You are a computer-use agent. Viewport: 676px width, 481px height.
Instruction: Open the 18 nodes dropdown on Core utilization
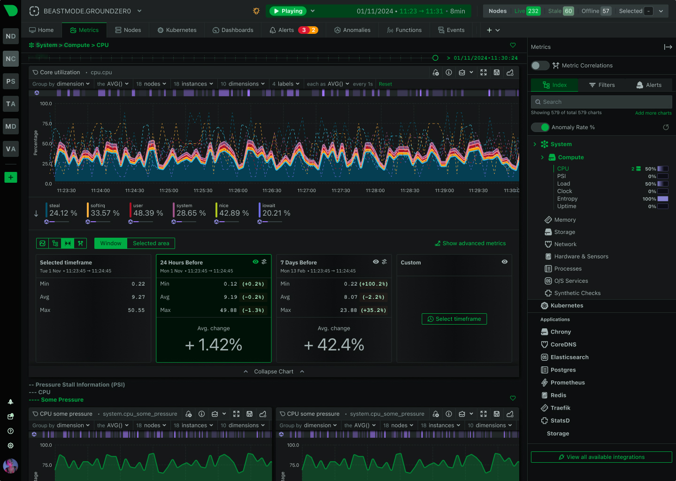tap(151, 84)
